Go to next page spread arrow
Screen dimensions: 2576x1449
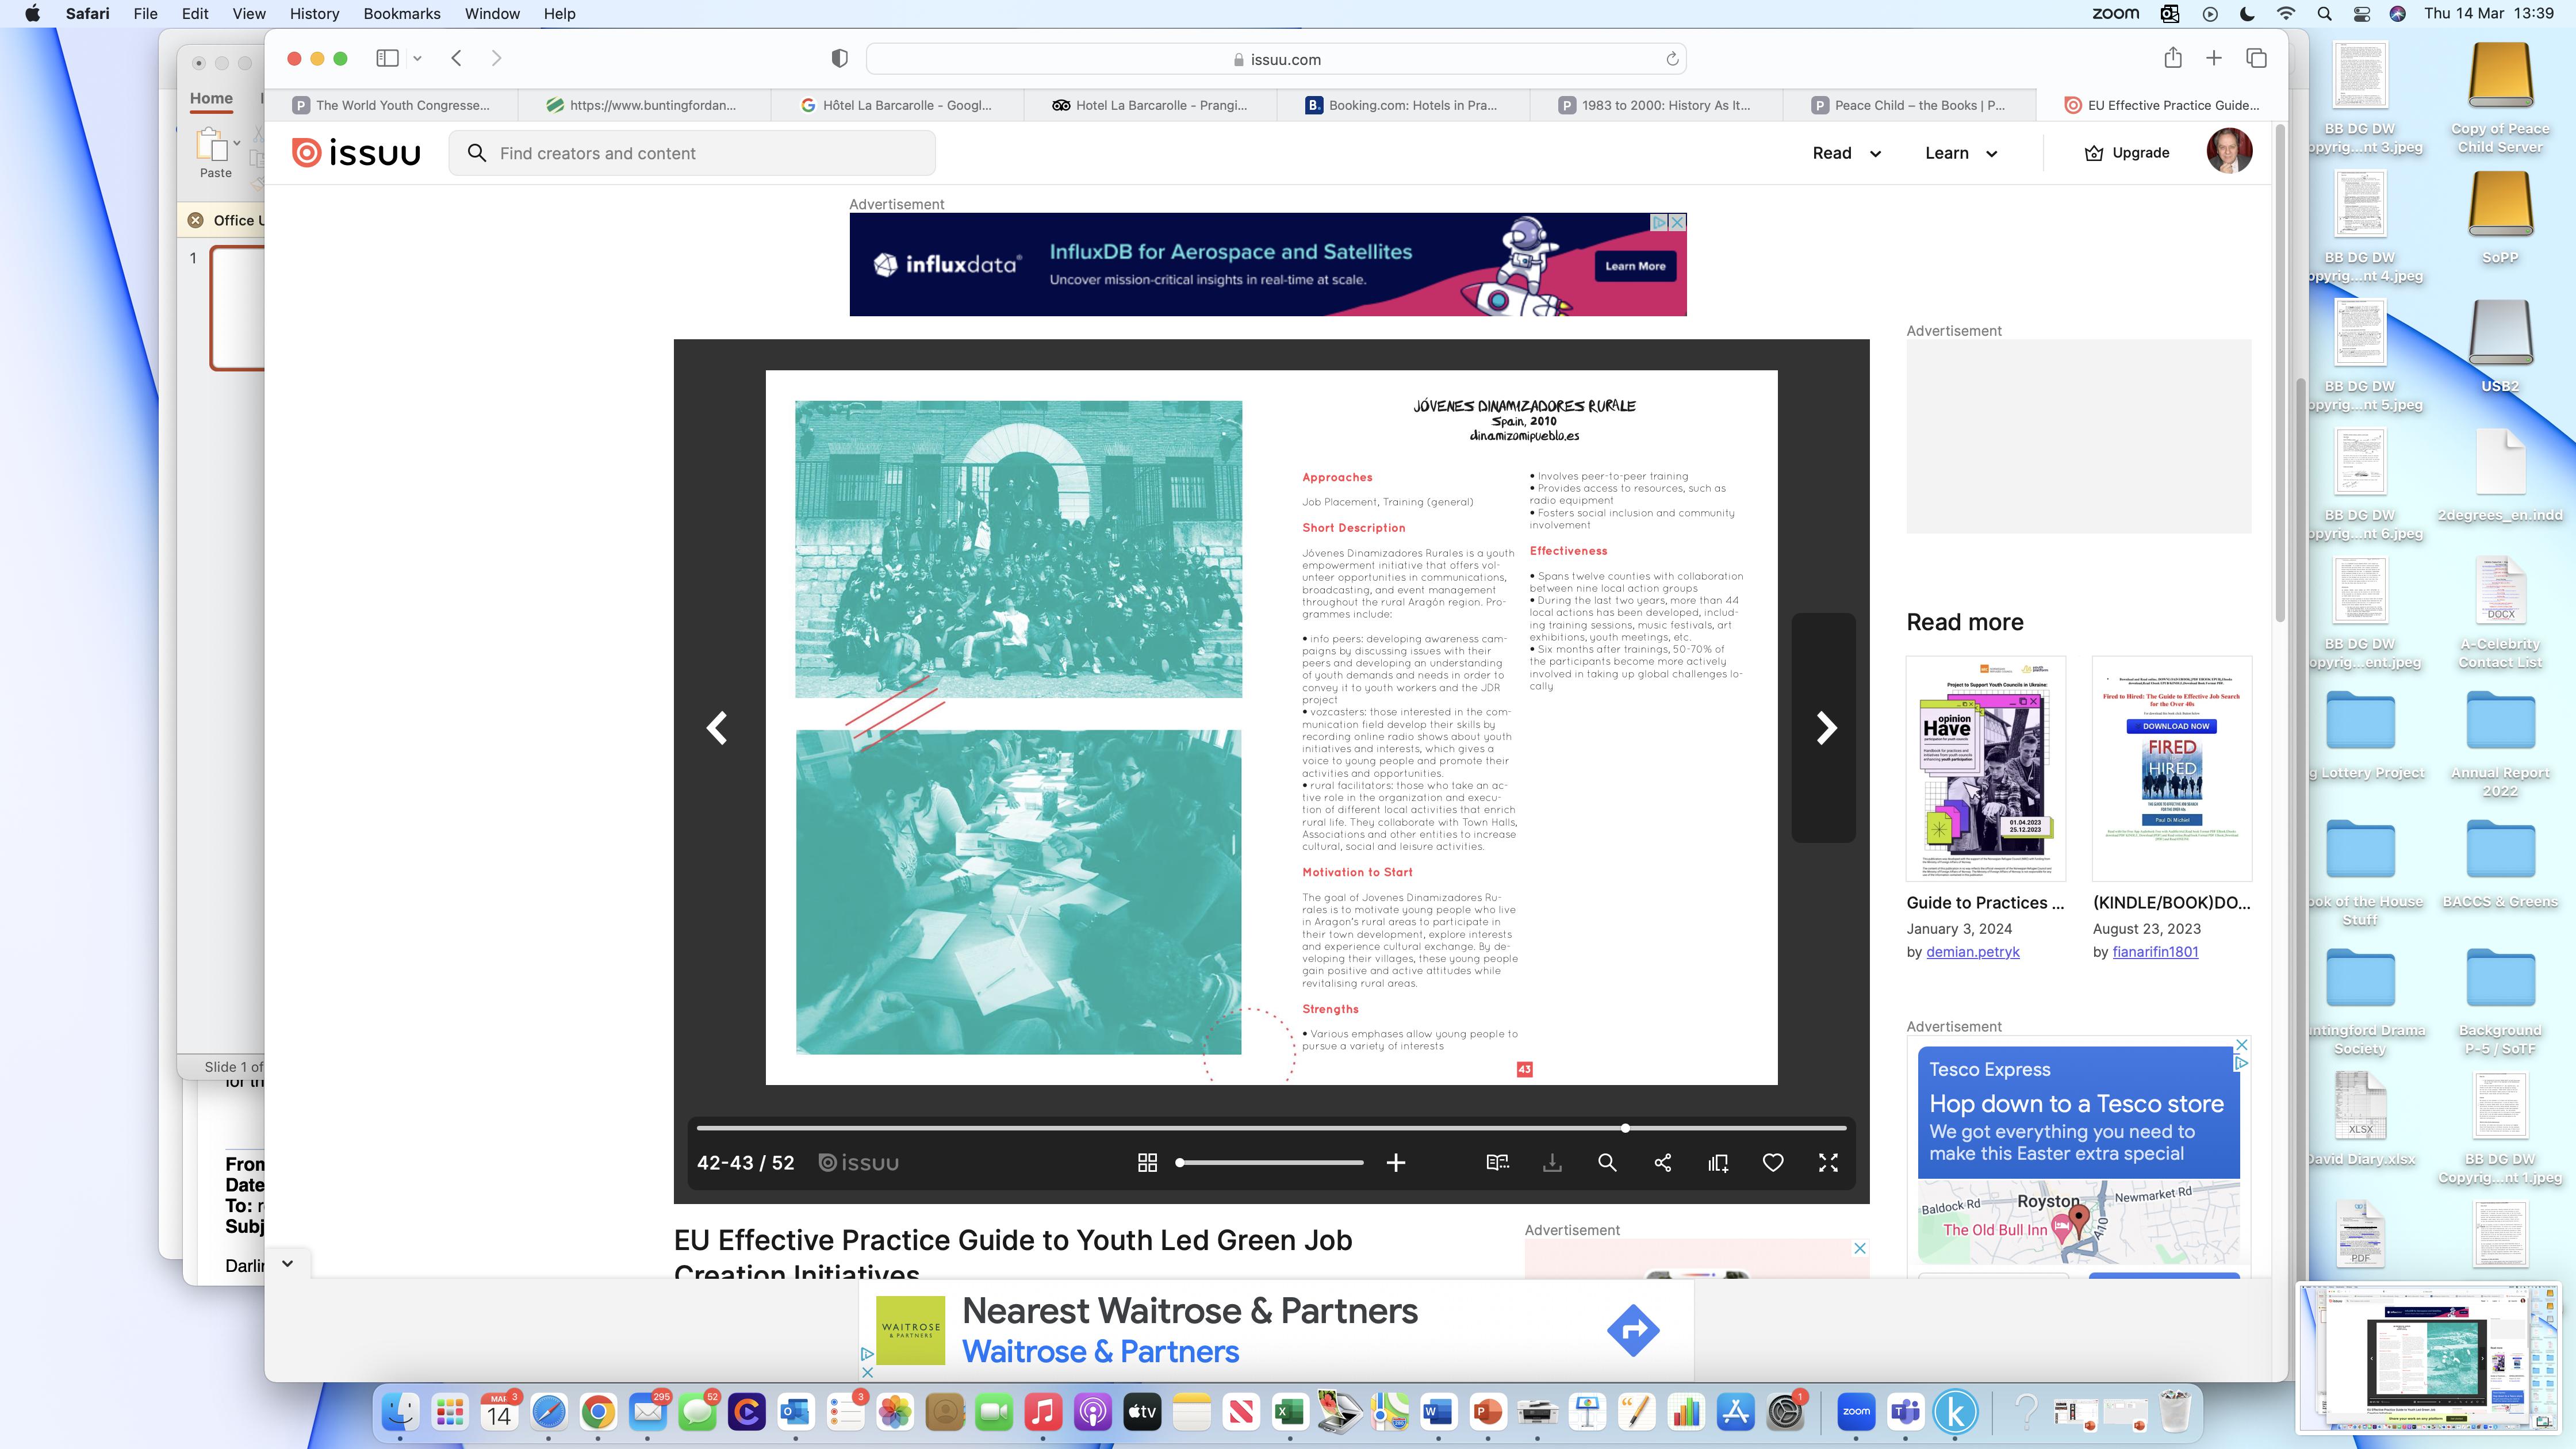[1825, 727]
